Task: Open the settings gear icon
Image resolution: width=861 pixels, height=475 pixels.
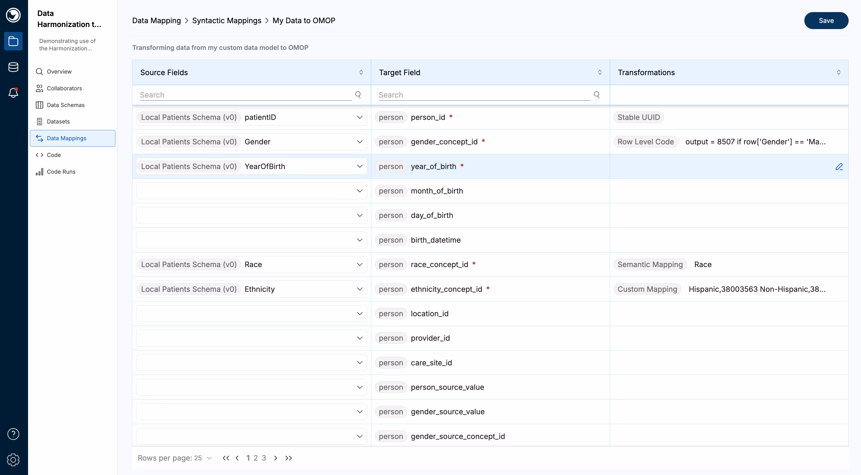Action: click(13, 460)
